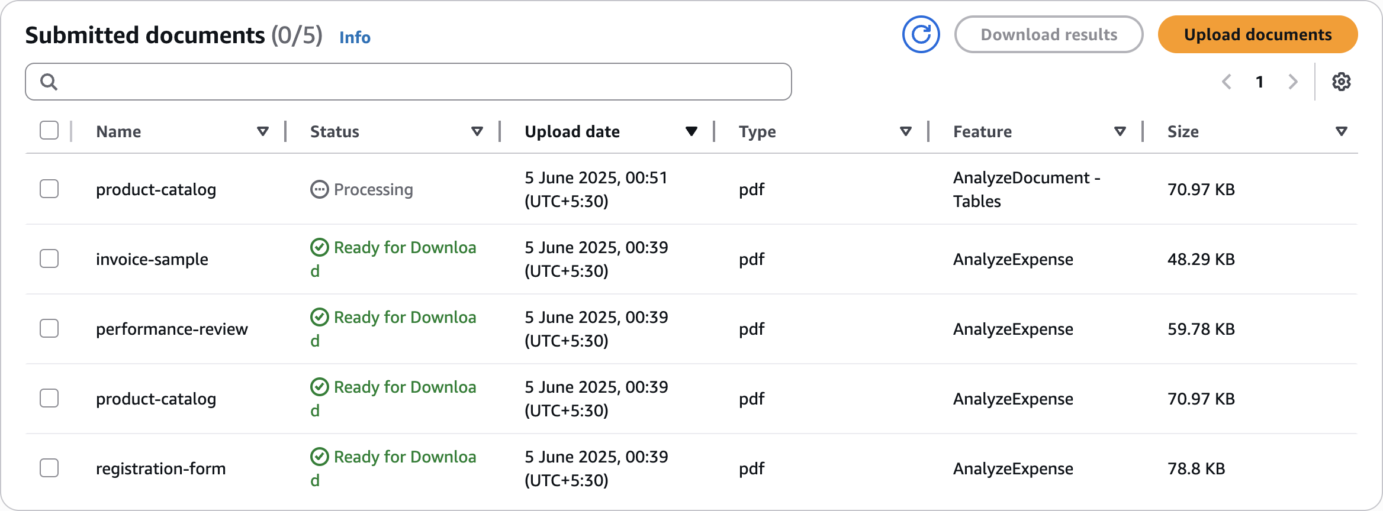Image resolution: width=1383 pixels, height=511 pixels.
Task: Click invoice-sample ready checkmark icon
Action: click(x=319, y=247)
